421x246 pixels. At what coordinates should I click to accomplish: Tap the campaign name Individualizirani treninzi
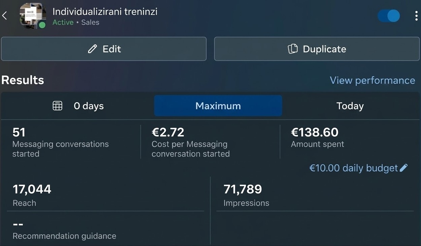tap(105, 11)
